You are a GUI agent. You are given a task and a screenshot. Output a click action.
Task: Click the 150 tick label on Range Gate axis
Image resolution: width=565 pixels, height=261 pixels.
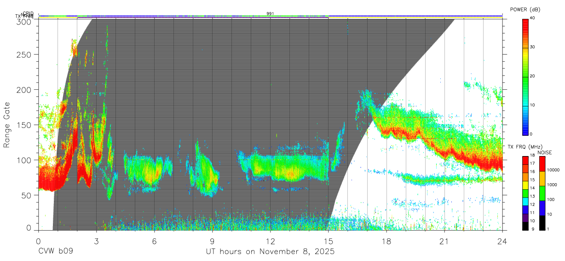(24, 125)
